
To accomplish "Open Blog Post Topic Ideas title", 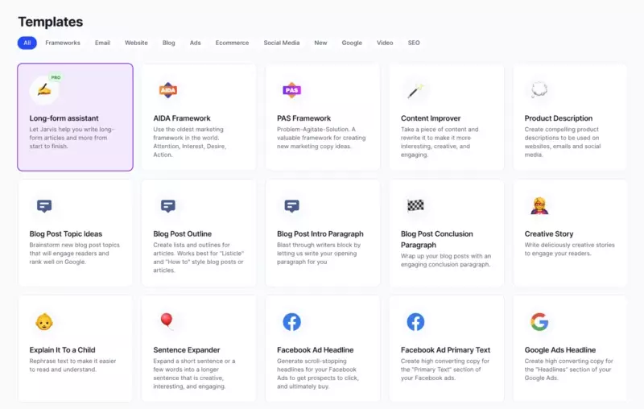I will coord(66,234).
